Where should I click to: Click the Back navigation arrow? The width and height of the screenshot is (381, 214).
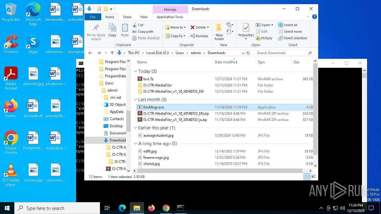coord(90,53)
